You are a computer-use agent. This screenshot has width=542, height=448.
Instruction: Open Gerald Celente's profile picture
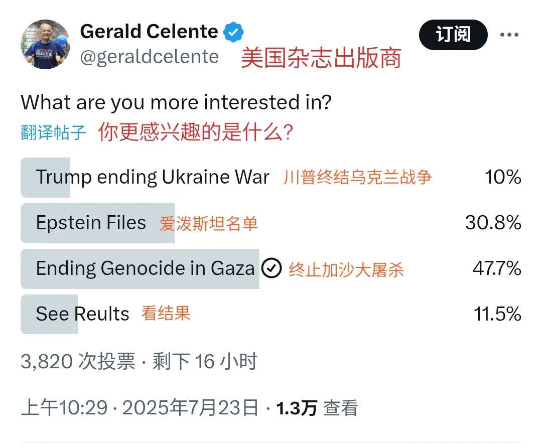click(45, 44)
